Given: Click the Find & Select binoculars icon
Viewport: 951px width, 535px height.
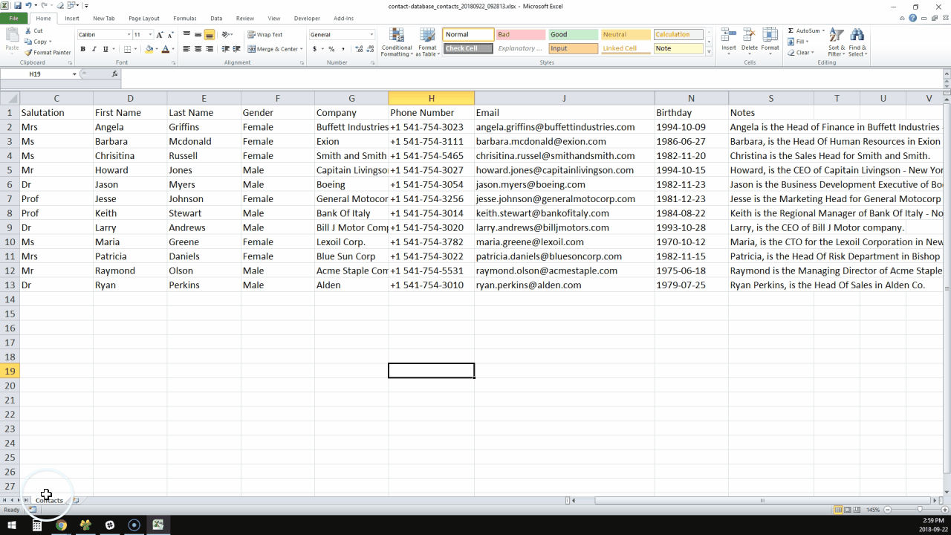Looking at the screenshot, I should tap(857, 42).
